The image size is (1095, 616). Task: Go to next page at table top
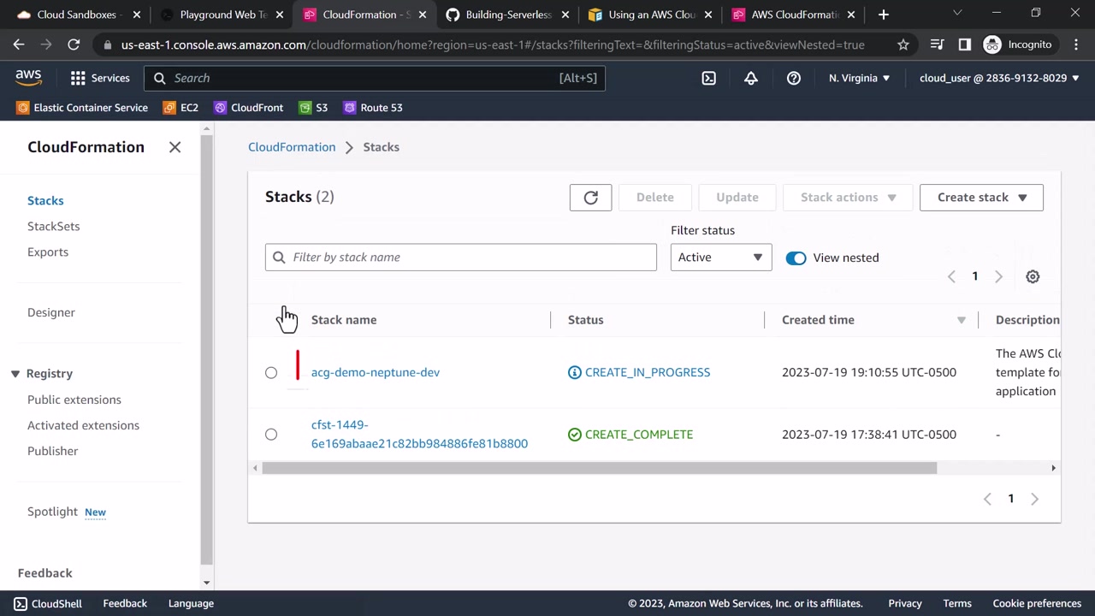coord(998,276)
